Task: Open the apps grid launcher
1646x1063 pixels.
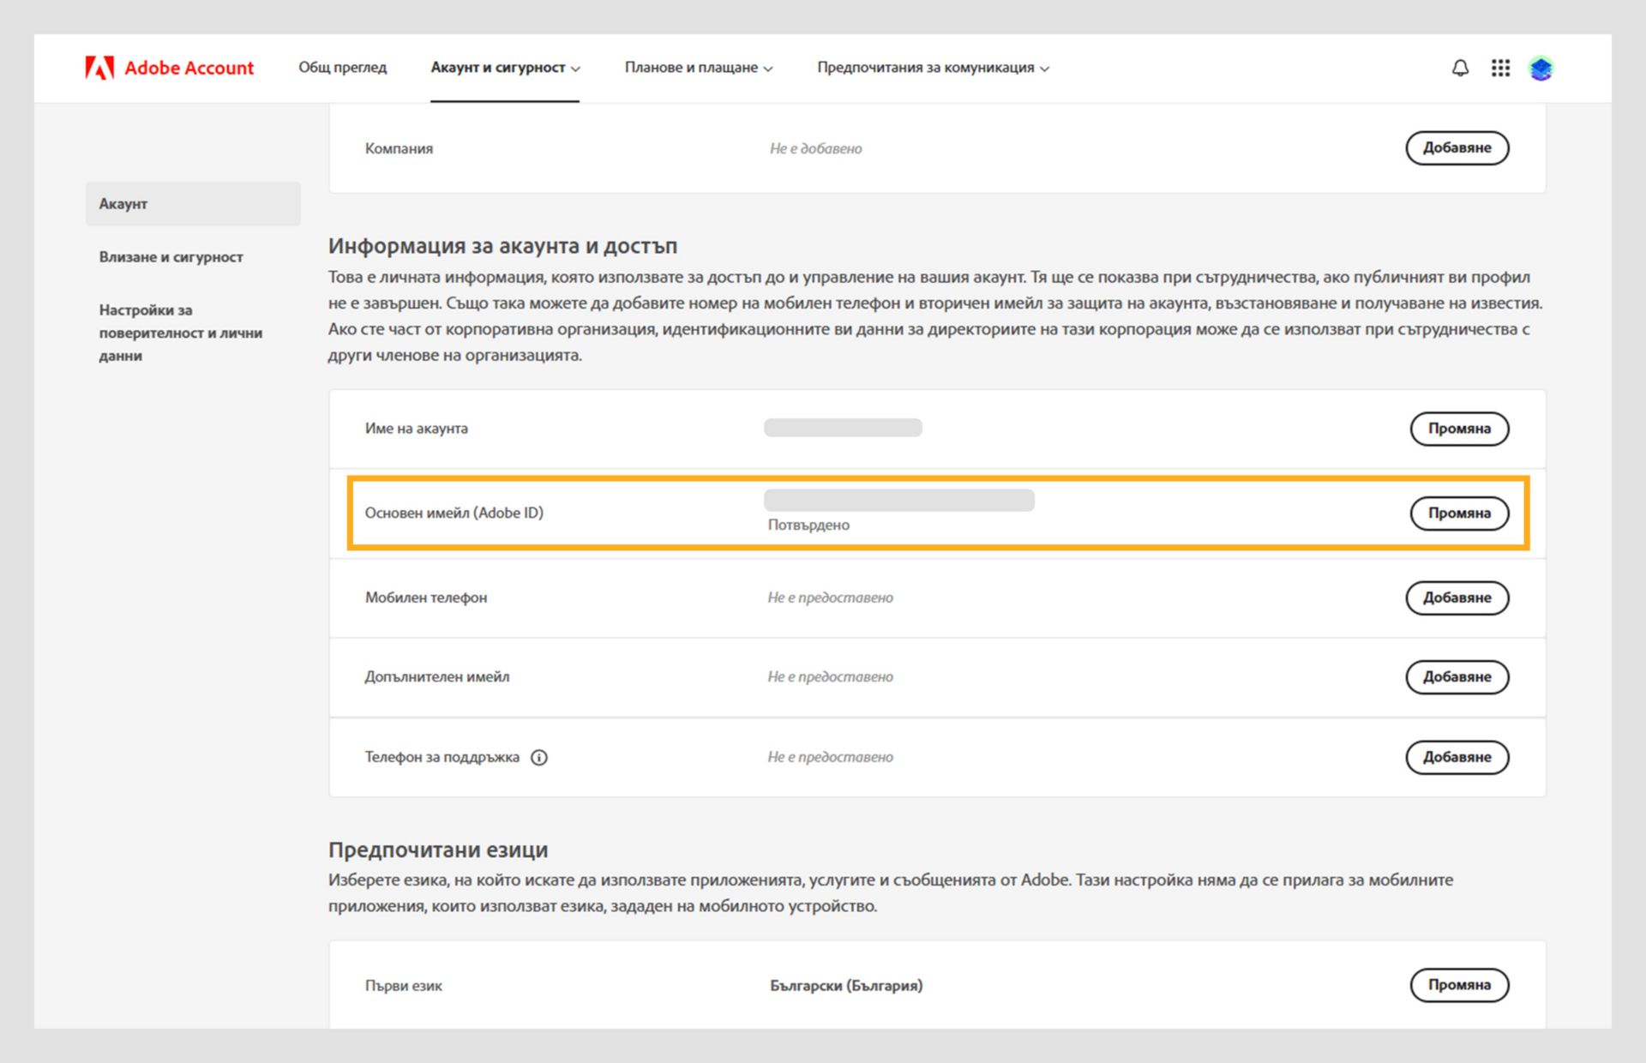Action: point(1500,68)
